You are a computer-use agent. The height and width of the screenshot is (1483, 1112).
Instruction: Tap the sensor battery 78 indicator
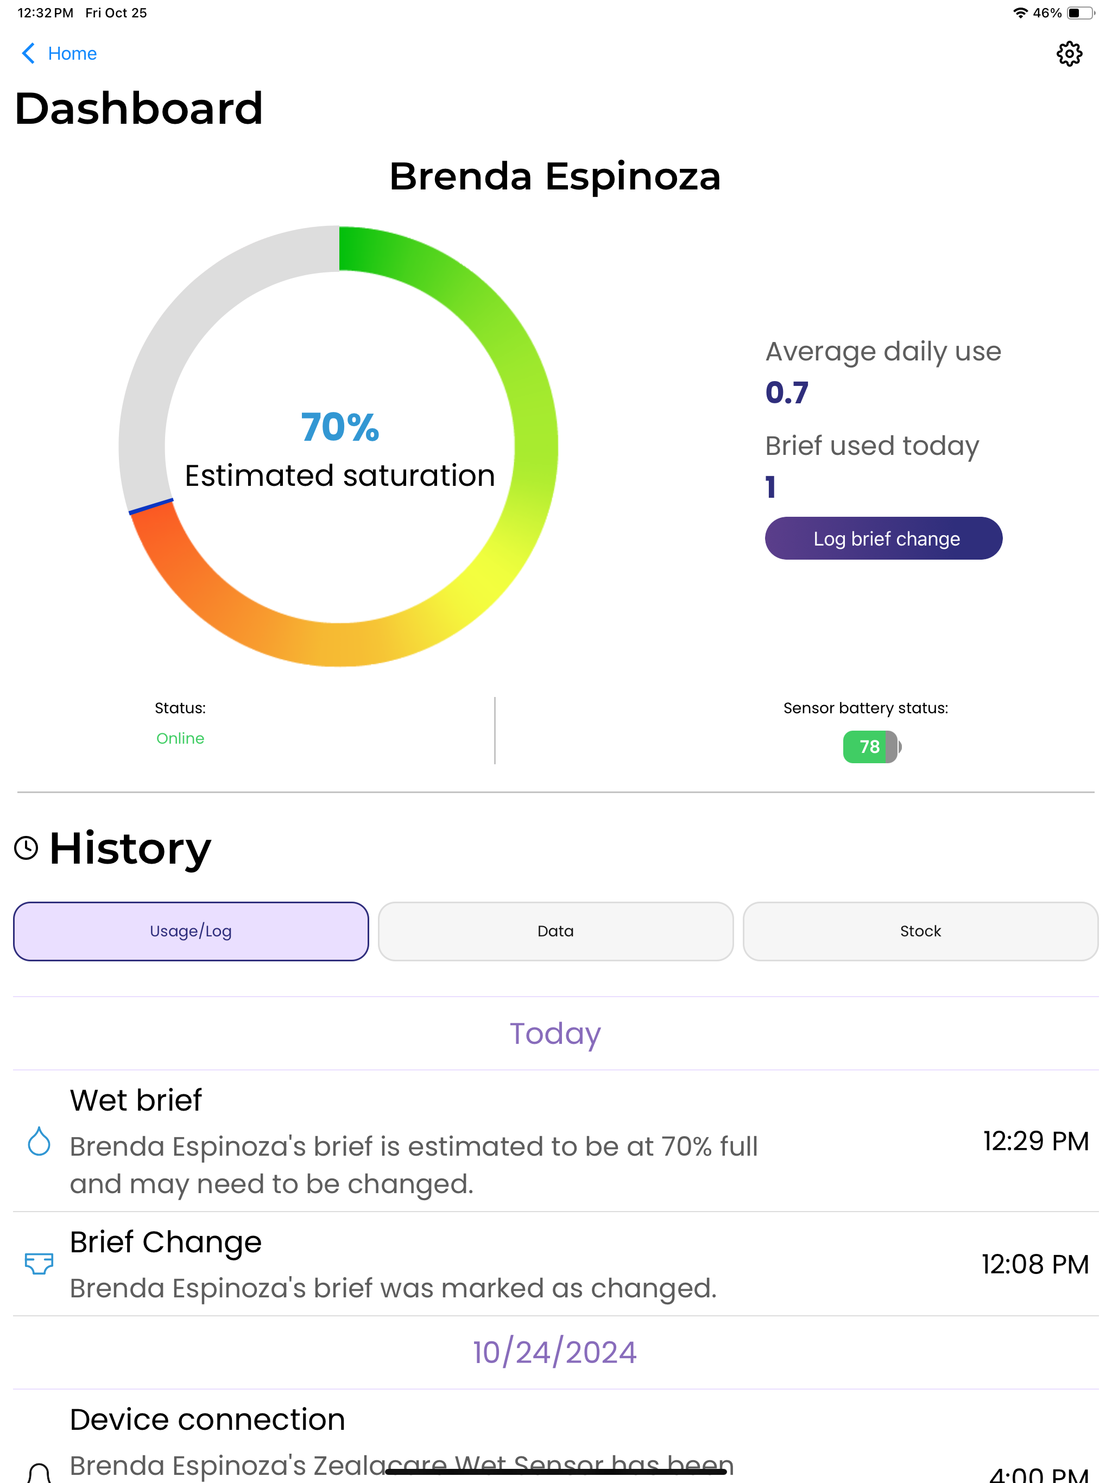click(872, 747)
